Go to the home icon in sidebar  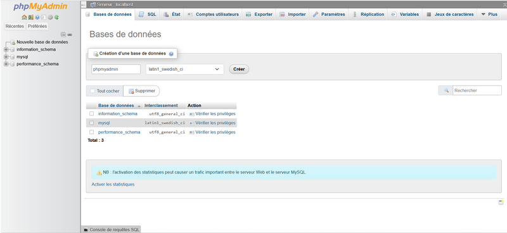(24, 17)
